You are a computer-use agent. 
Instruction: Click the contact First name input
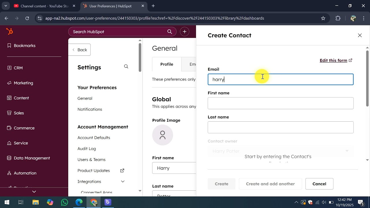pos(281,103)
